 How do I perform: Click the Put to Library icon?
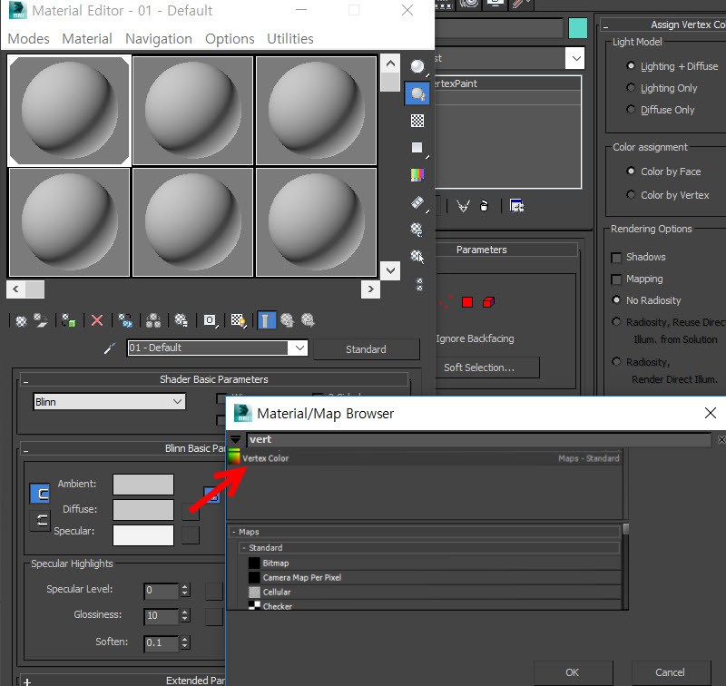181,321
